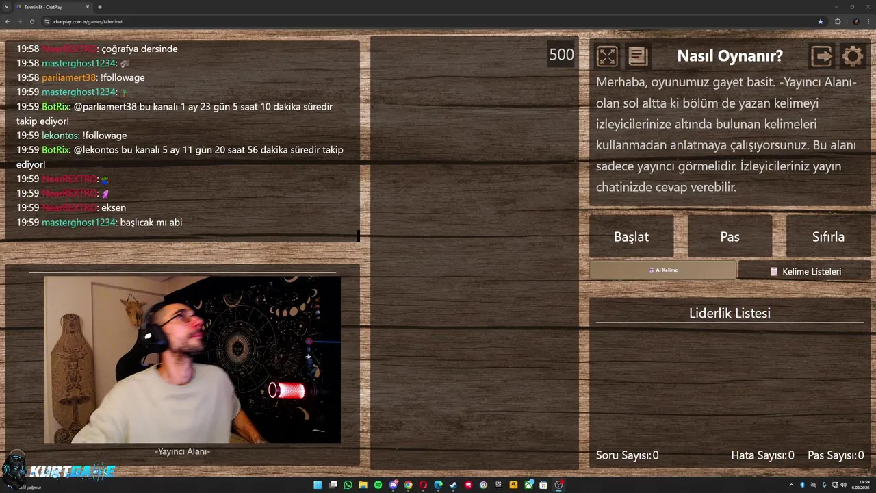Click the Başlat button
Screen dimensions: 876x493
tap(631, 236)
